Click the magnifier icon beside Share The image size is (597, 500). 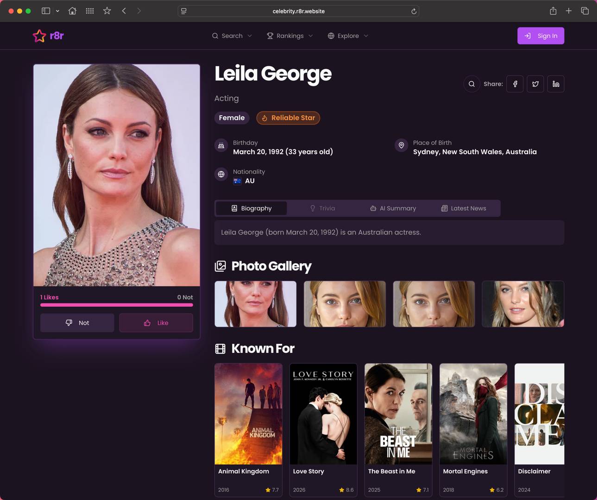coord(471,84)
